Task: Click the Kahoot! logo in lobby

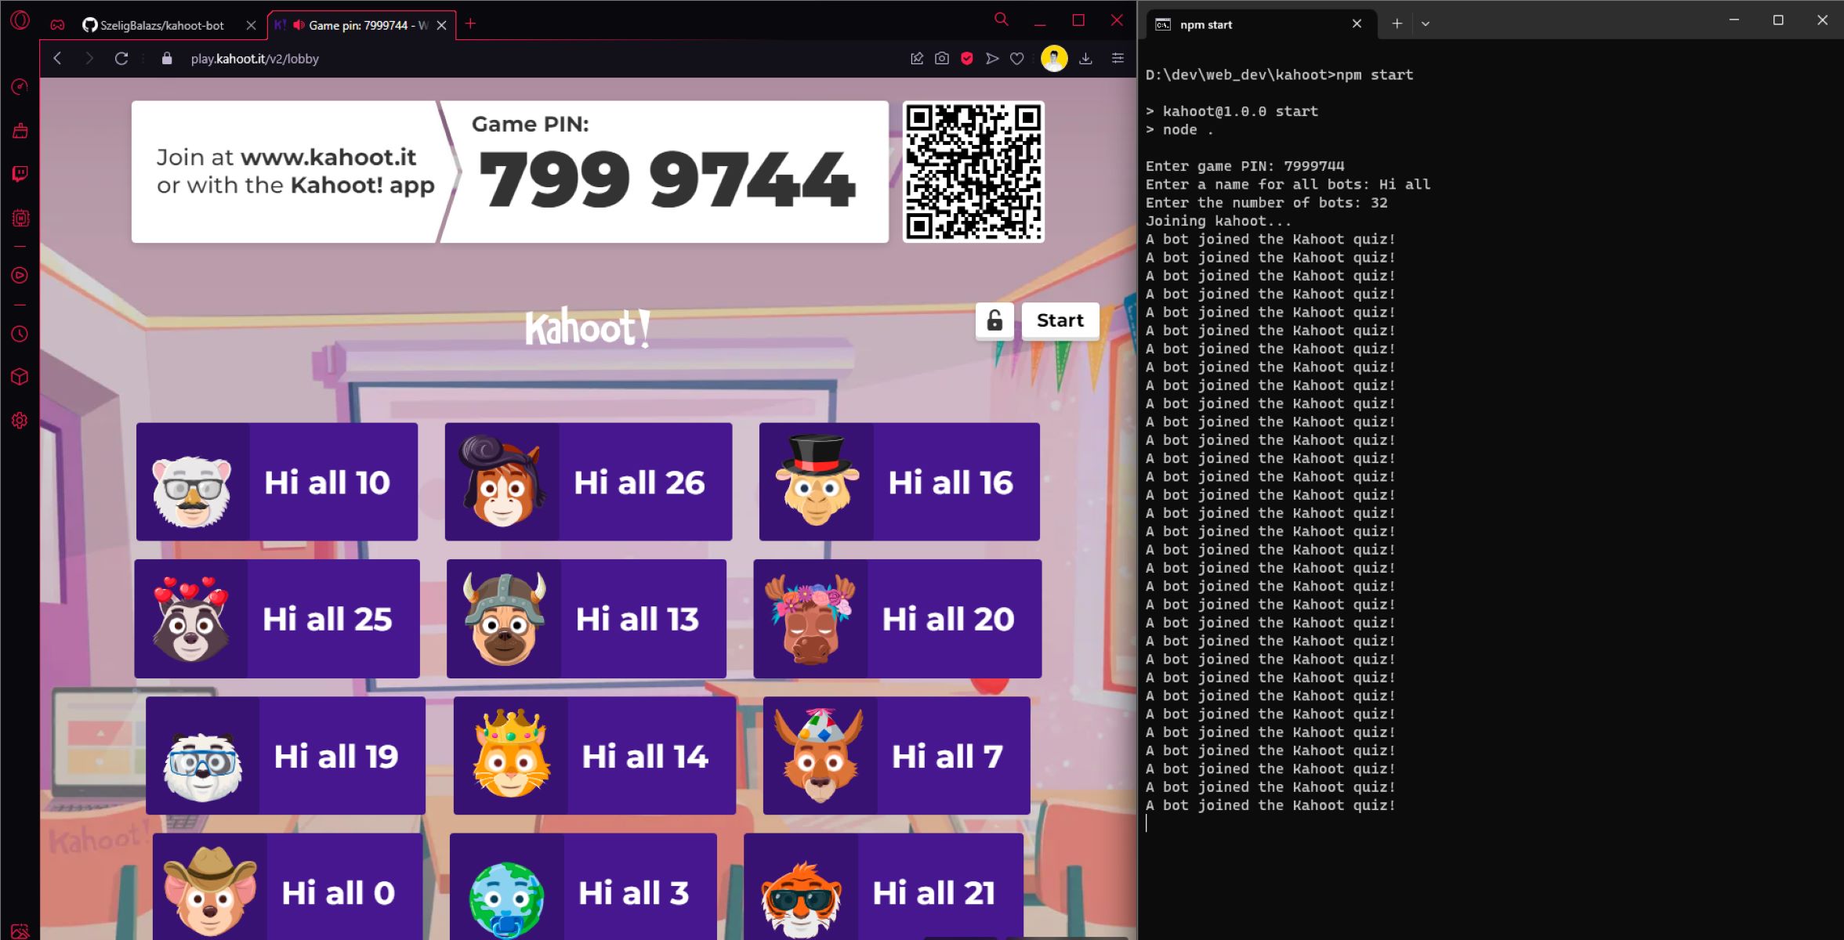Action: [587, 327]
